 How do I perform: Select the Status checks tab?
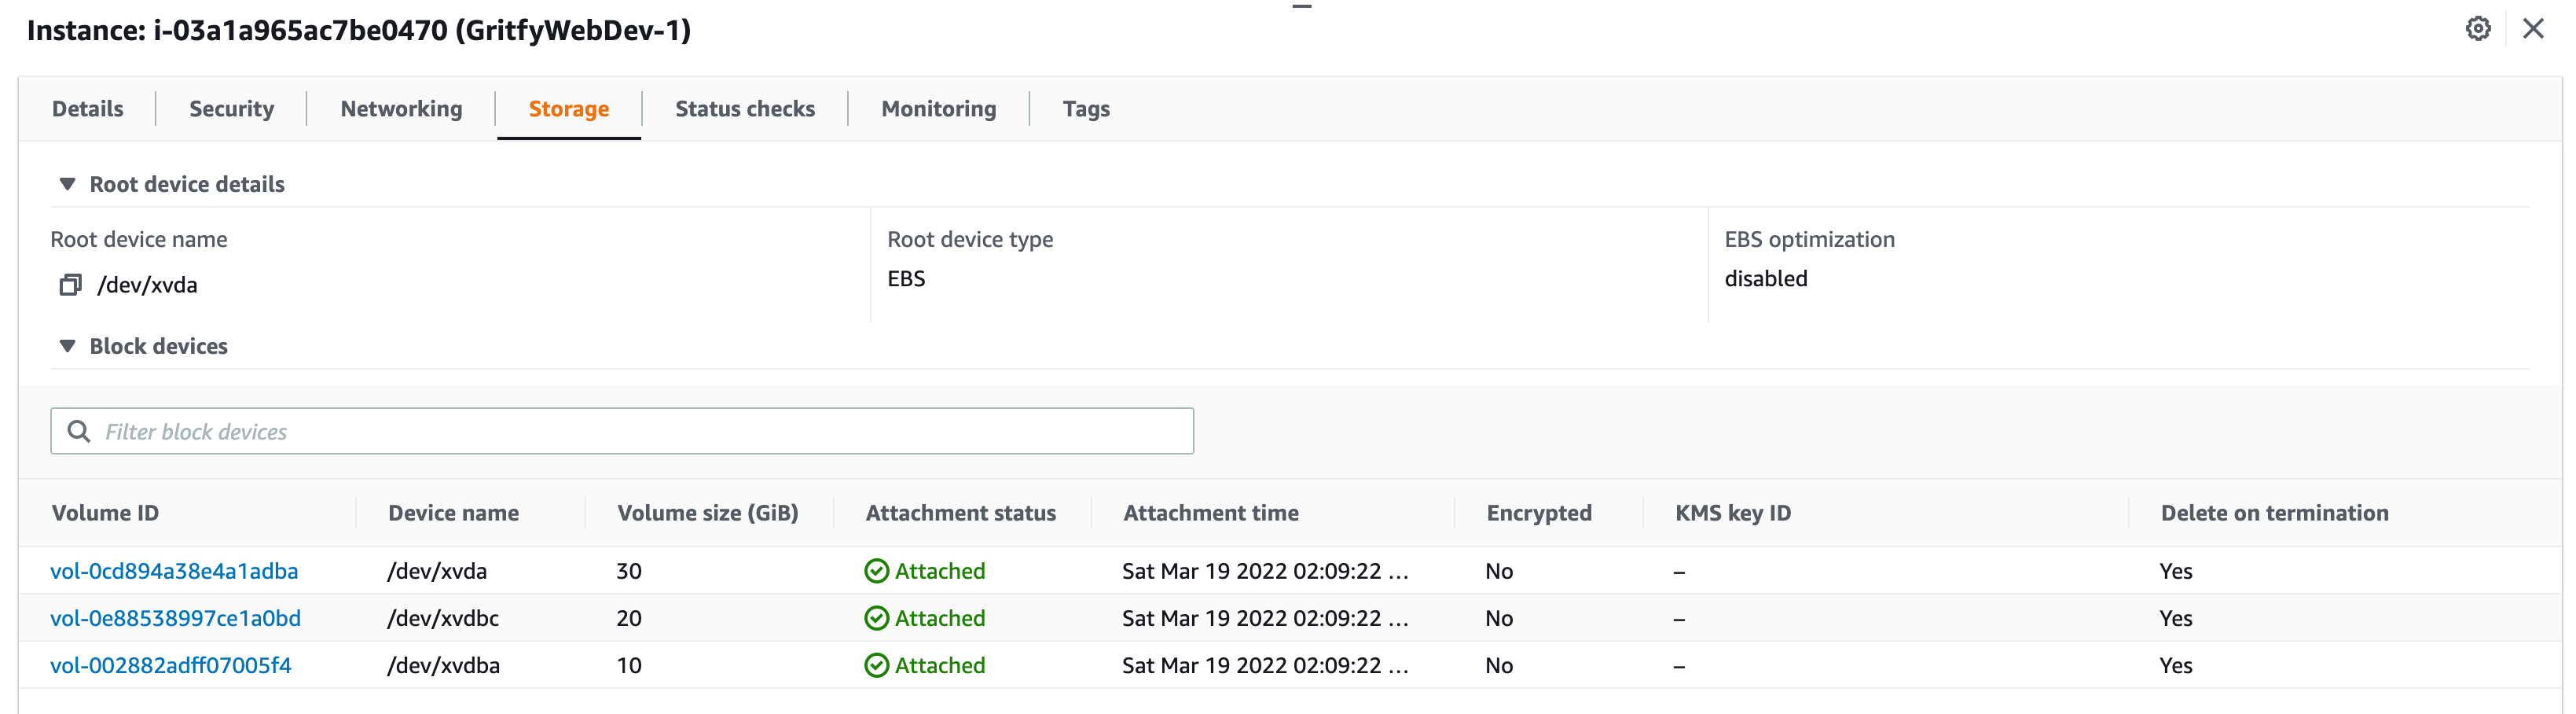[x=745, y=109]
